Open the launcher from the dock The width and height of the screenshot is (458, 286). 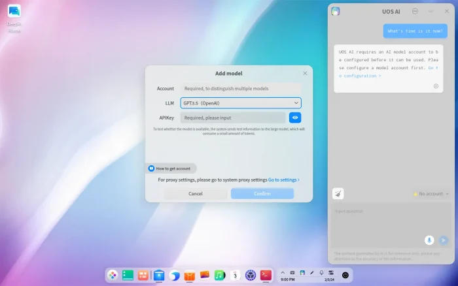(x=113, y=276)
